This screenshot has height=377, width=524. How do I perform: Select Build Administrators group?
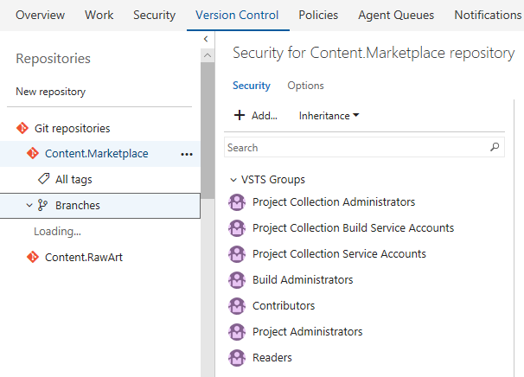303,280
